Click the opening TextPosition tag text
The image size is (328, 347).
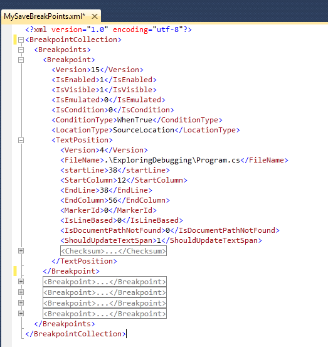pos(82,140)
